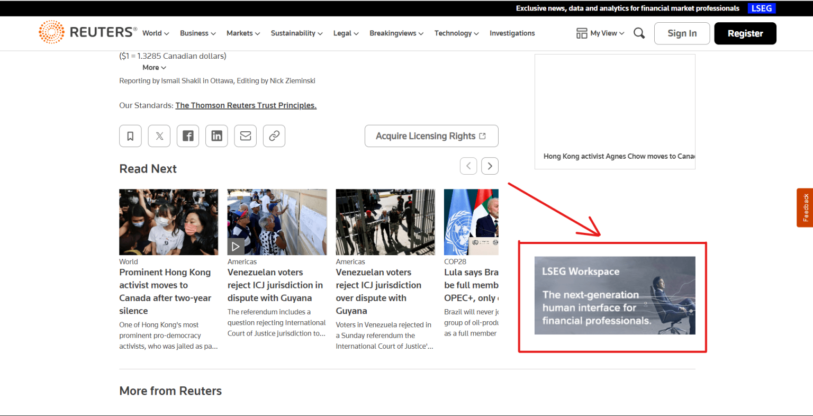Screen dimensions: 813x416
Task: Open the search magnifier icon
Action: [x=639, y=33]
